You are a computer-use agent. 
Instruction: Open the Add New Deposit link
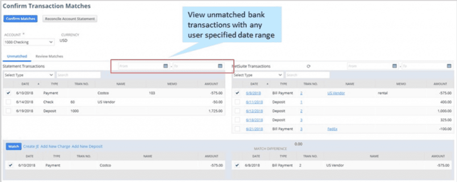(x=87, y=146)
